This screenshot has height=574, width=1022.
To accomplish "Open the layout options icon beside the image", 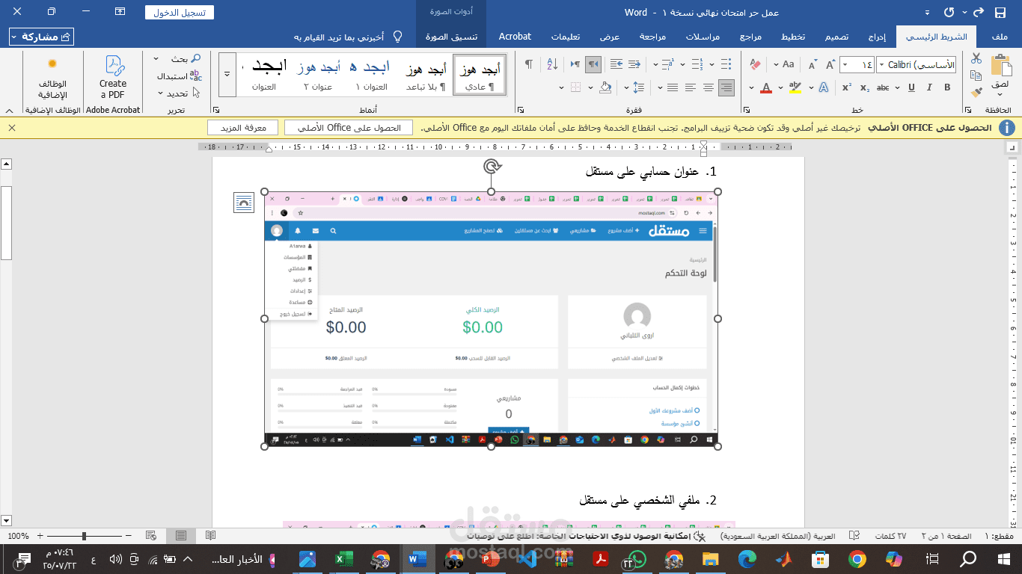I will 244,202.
